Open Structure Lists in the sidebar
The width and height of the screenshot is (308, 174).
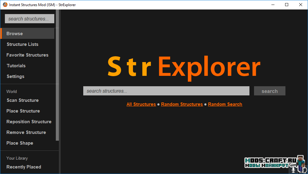point(23,44)
